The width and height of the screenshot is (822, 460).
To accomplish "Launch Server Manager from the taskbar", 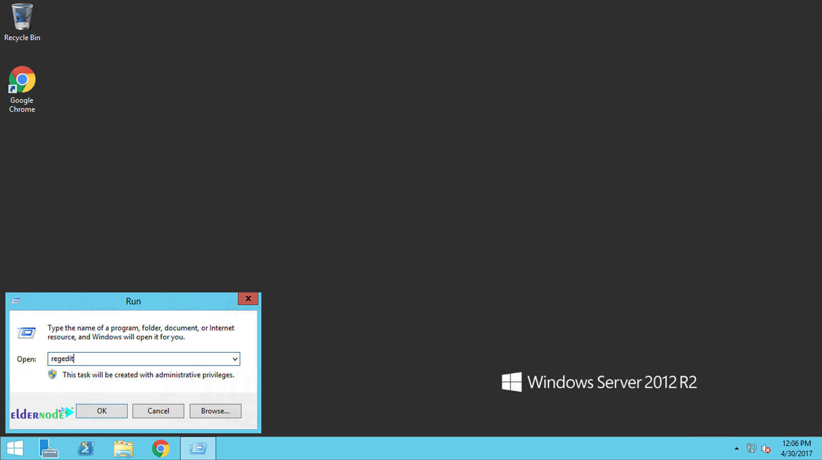I will 49,448.
